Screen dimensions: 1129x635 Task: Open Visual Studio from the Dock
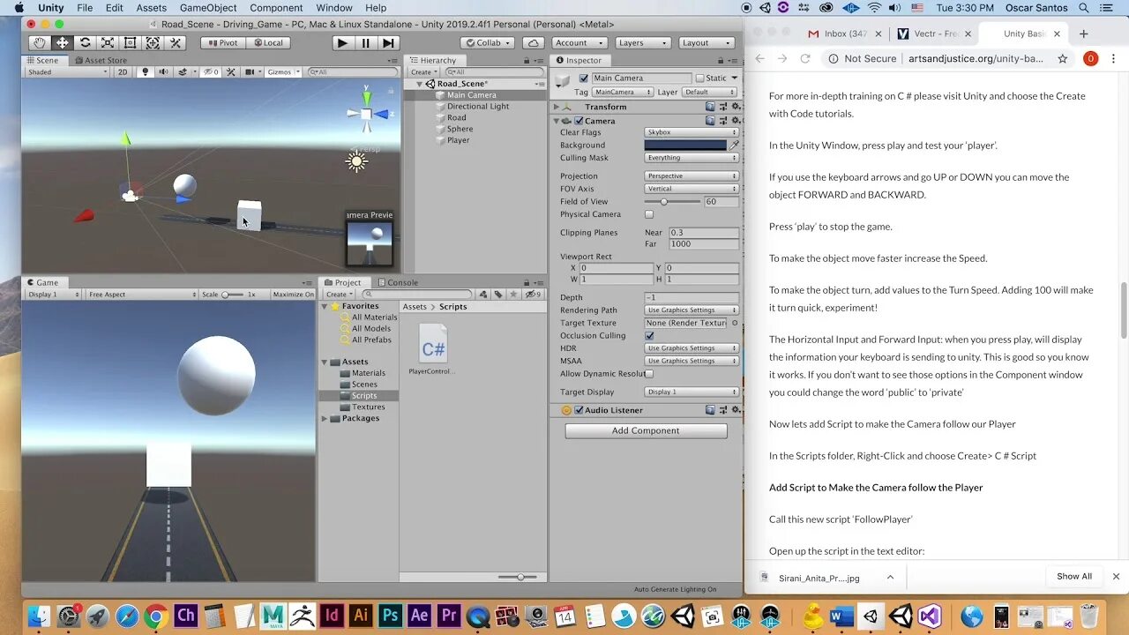click(x=930, y=616)
